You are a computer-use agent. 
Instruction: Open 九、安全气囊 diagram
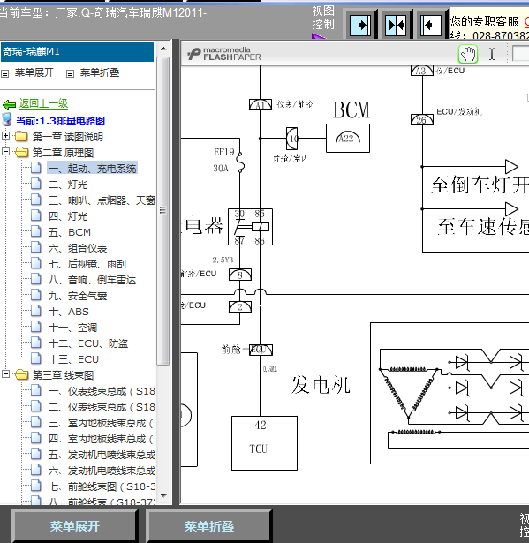tap(78, 296)
